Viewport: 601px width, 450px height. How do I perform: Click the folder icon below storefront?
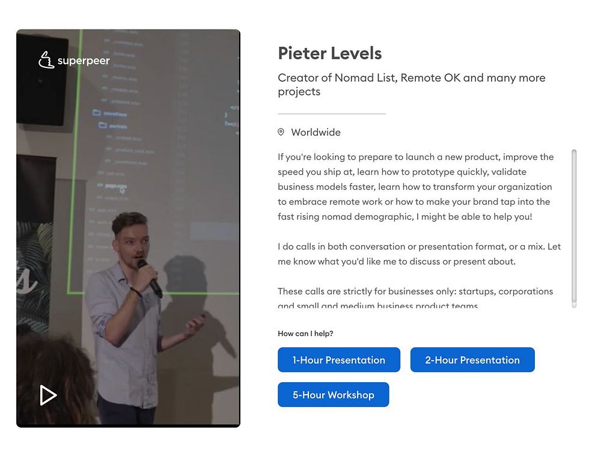point(103,126)
